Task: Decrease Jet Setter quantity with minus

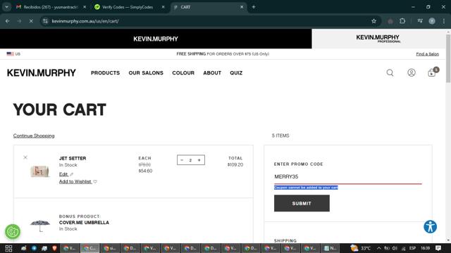Action: point(182,160)
